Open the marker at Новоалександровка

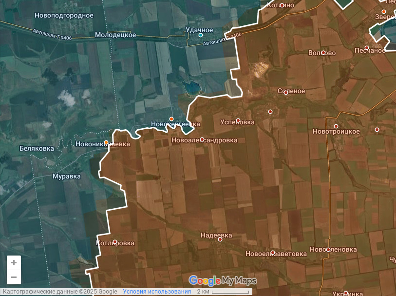point(202,139)
